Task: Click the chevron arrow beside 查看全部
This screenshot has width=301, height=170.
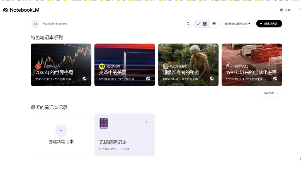Action: [x=277, y=93]
